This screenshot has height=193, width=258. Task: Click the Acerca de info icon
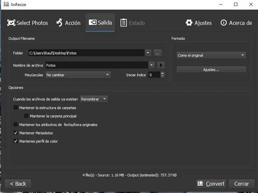pyautogui.click(x=224, y=23)
